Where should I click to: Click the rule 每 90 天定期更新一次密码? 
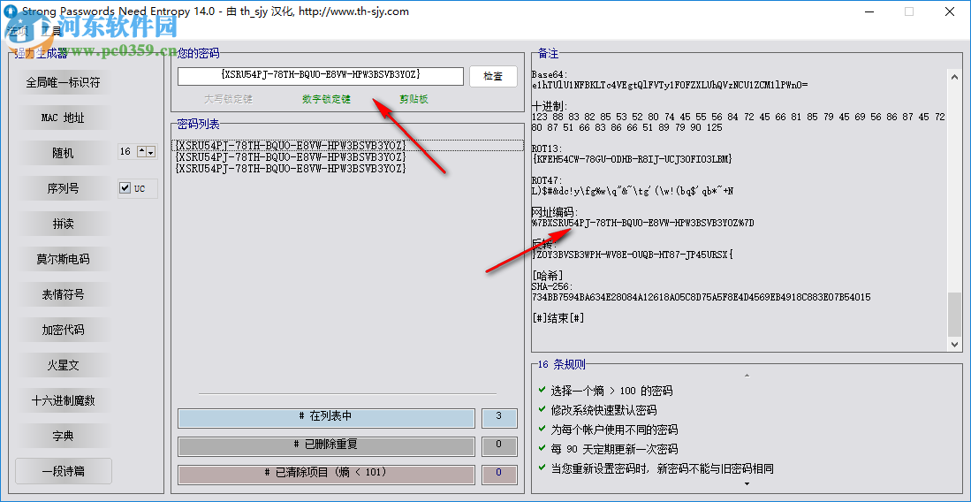click(614, 449)
